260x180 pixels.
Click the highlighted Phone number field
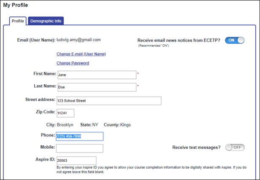[79, 136]
